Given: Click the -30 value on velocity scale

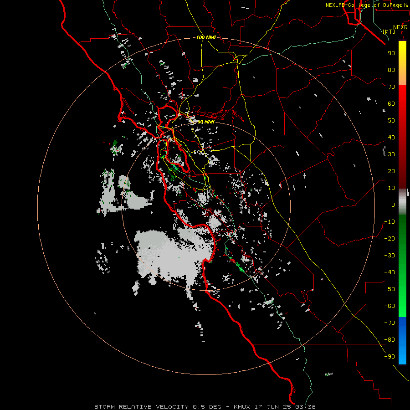Looking at the screenshot, I should pos(389,255).
